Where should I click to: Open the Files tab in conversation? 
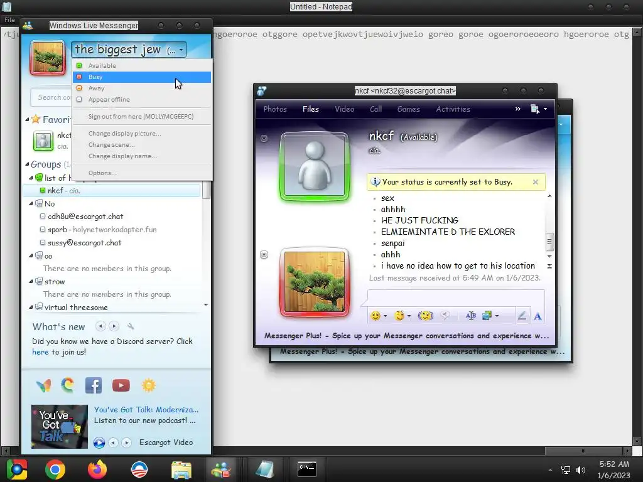tap(310, 109)
